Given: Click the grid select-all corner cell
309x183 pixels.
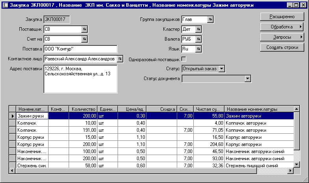Looking at the screenshot, I should click(x=13, y=109).
